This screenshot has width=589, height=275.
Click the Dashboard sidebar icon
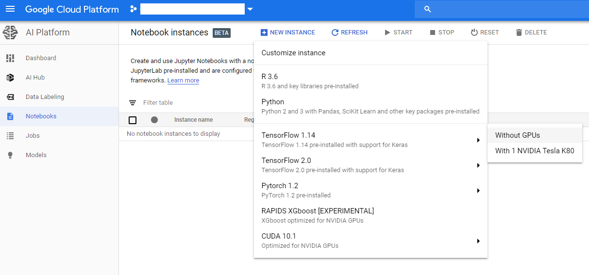tap(10, 58)
